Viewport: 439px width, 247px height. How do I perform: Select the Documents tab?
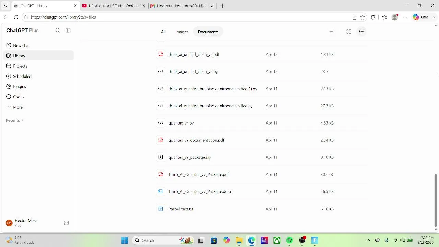coord(208,32)
